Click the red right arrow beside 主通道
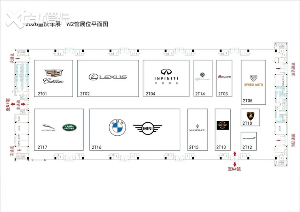Screen dimensions: 300x212 pyautogui.click(x=23, y=104)
